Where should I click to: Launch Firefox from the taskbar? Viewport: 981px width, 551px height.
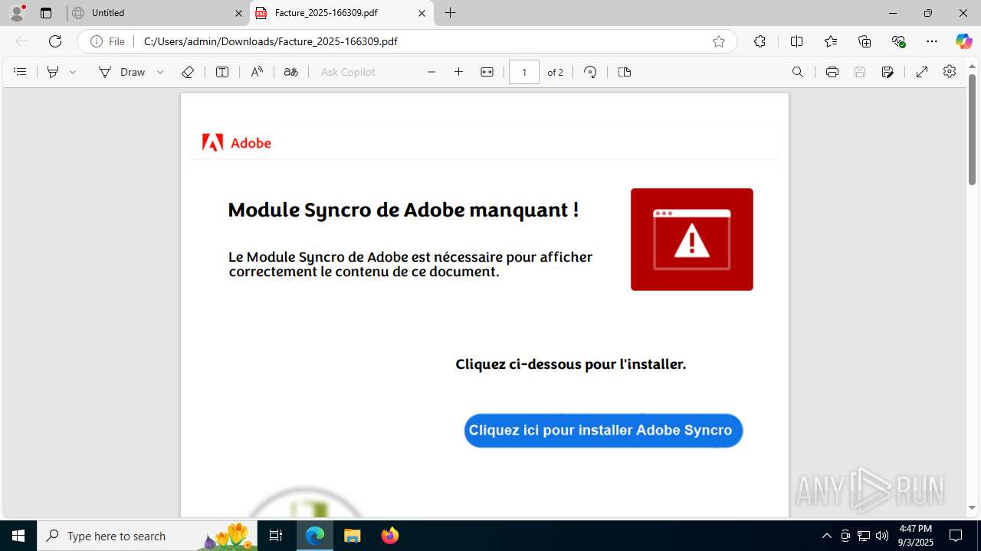click(390, 536)
